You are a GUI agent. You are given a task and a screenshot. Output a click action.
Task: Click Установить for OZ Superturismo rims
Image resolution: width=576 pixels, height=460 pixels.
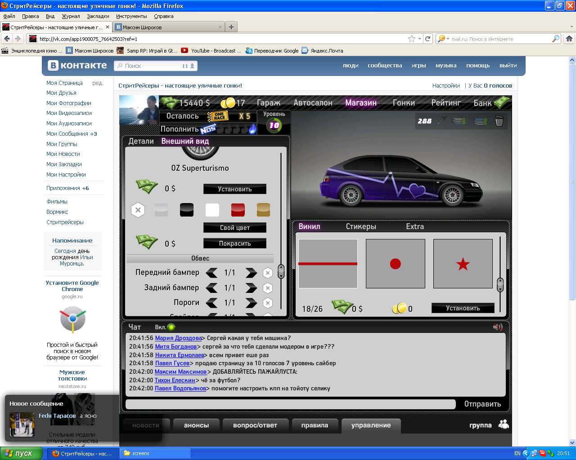tap(235, 189)
